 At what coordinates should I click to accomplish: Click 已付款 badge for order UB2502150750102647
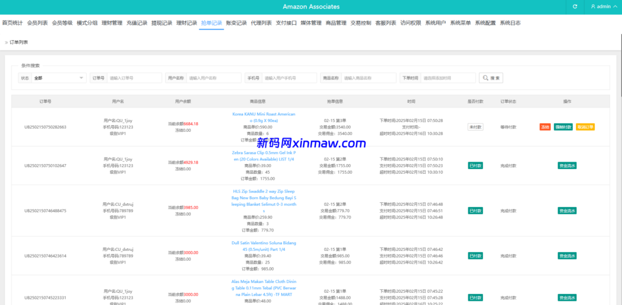[475, 166]
